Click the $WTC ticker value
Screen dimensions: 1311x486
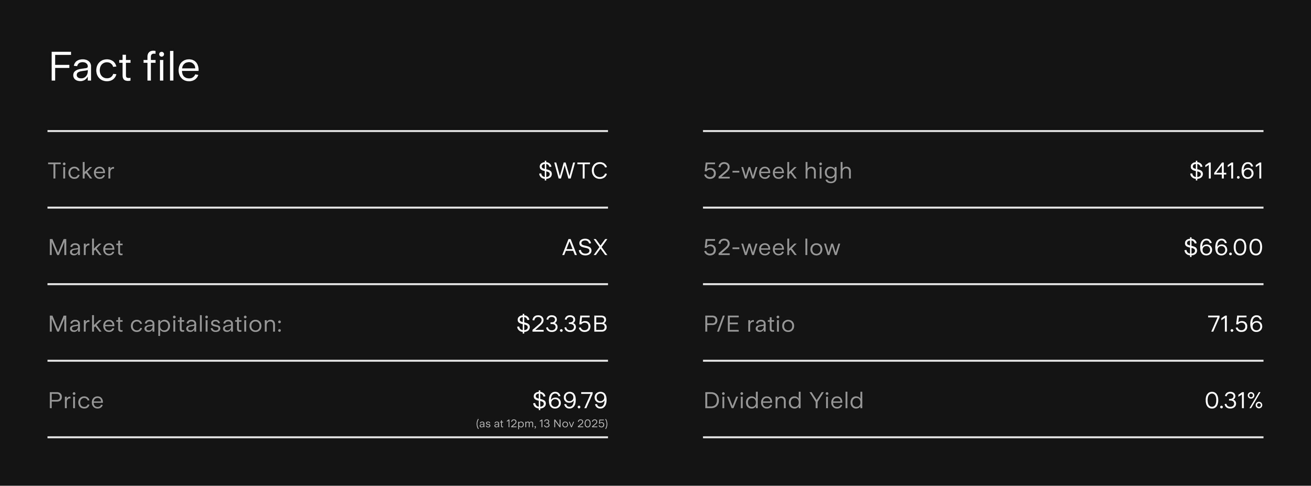coord(573,171)
